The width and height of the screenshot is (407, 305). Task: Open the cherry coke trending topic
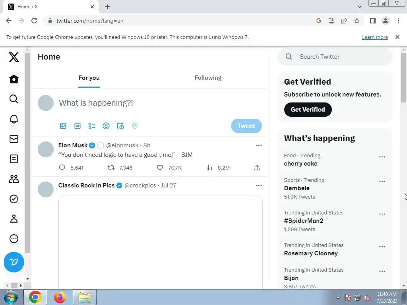300,164
